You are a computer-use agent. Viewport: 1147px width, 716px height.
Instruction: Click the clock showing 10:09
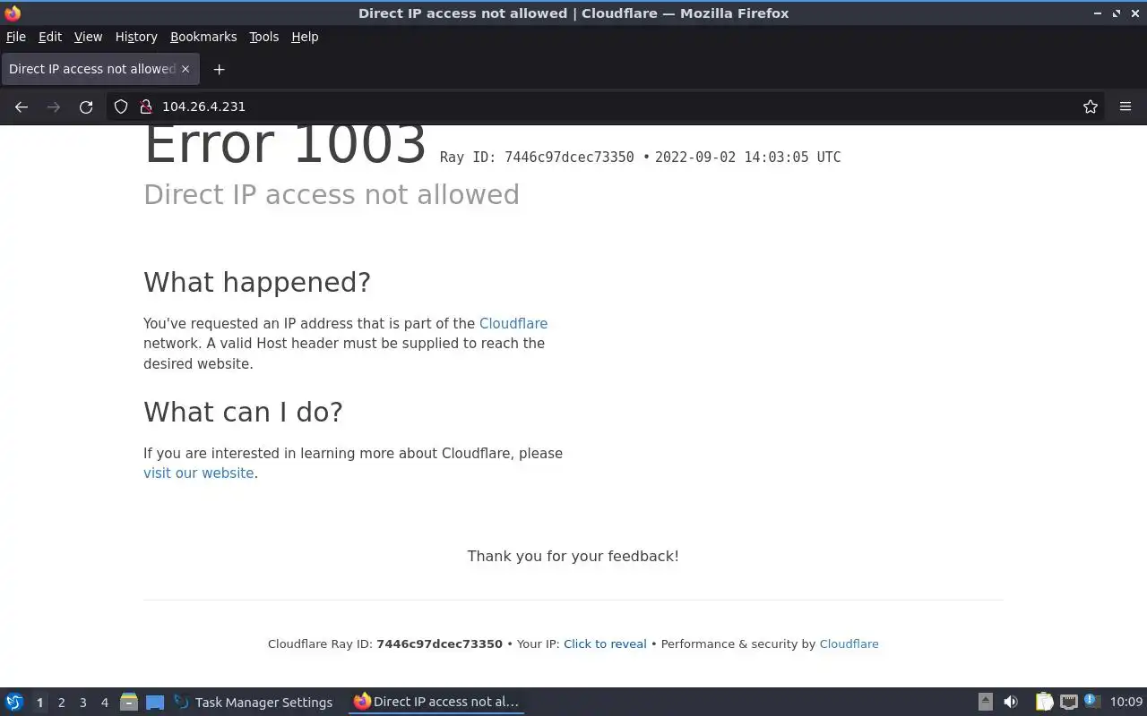[1126, 702]
